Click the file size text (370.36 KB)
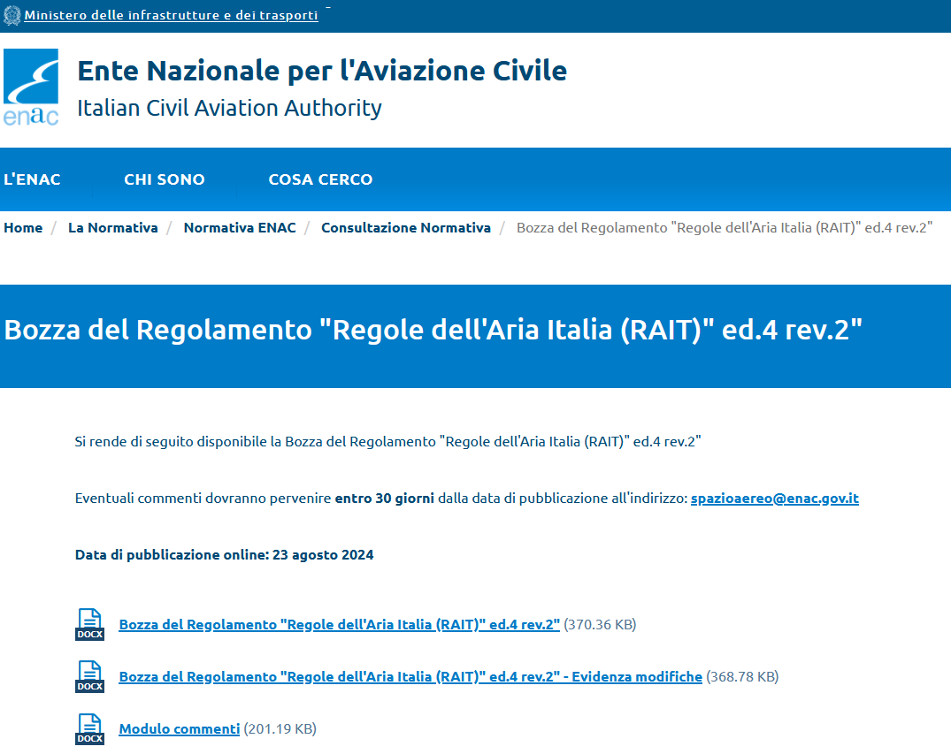This screenshot has height=754, width=951. (600, 625)
